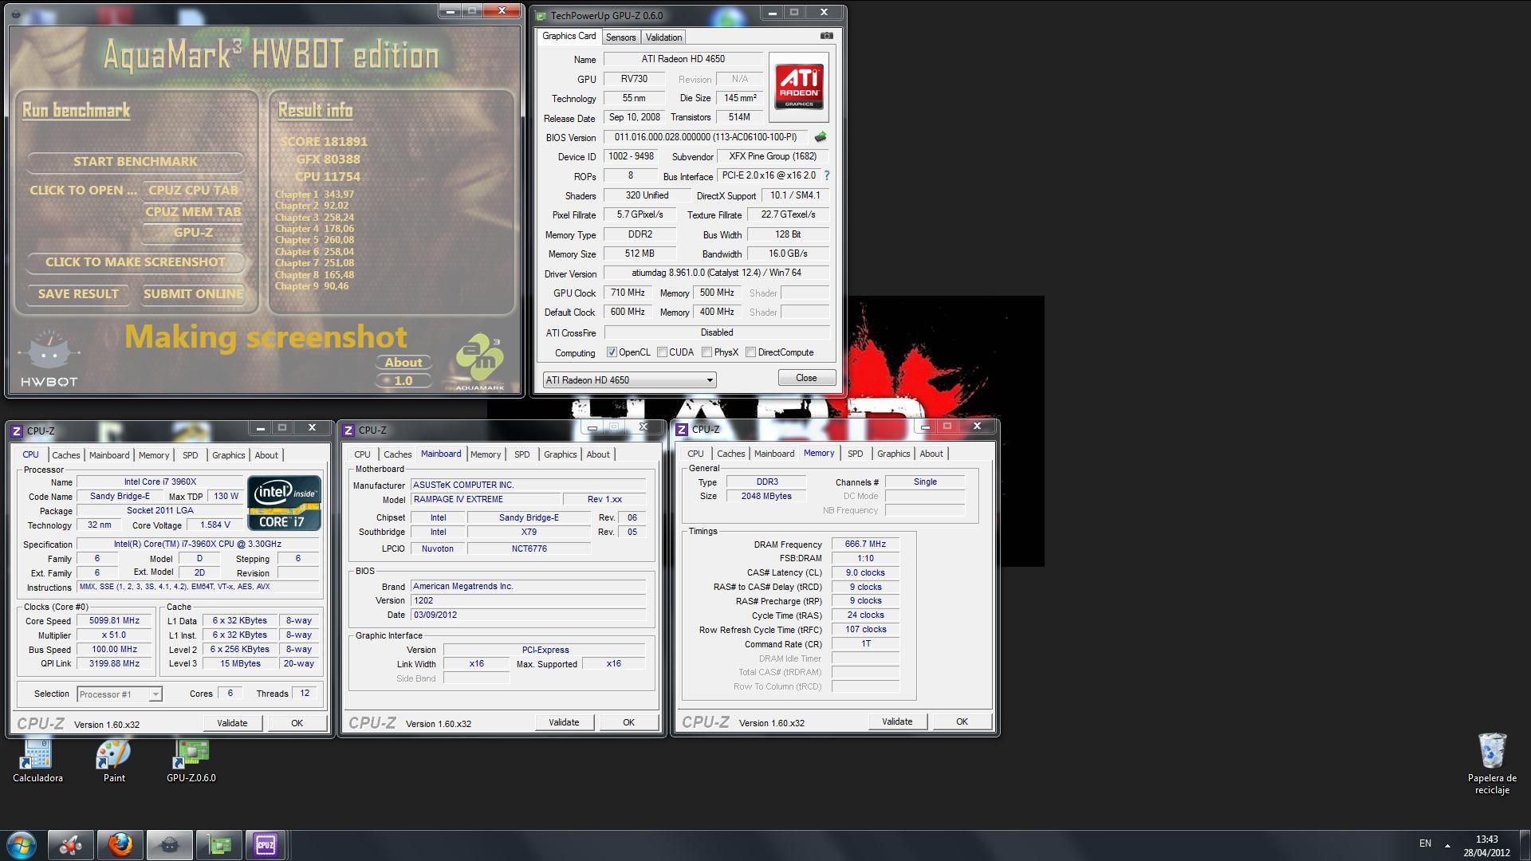
Task: Open the Caches tab in CPU window
Action: 66,455
